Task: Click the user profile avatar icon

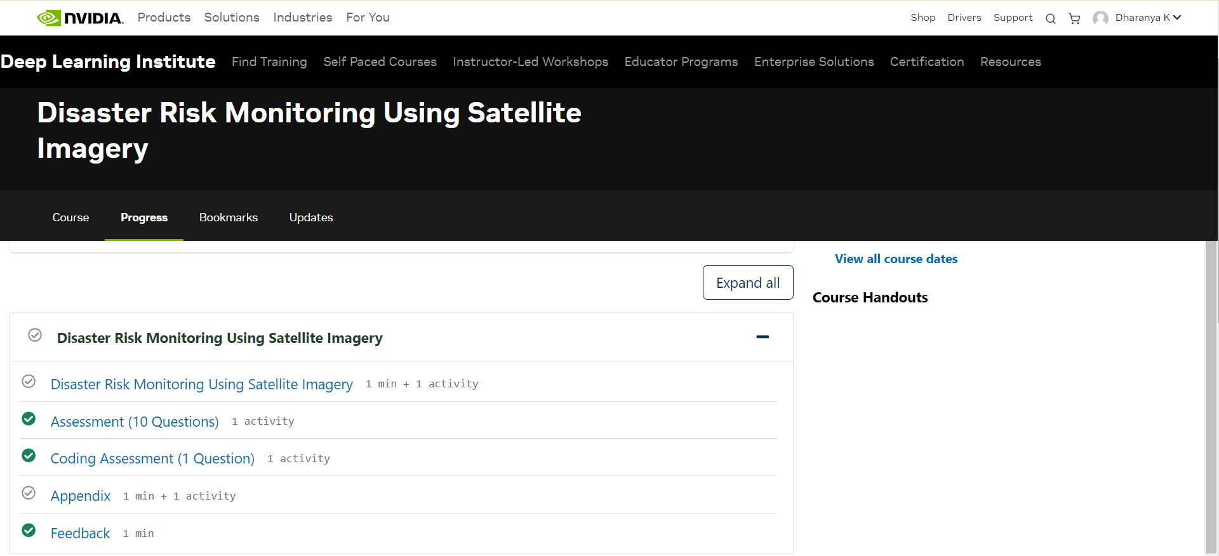Action: click(x=1100, y=18)
